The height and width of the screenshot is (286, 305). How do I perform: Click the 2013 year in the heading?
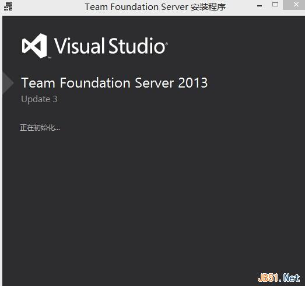(193, 83)
